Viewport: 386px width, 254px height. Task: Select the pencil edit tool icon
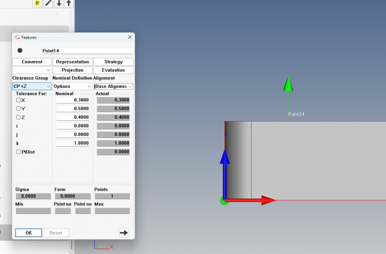(48, 3)
